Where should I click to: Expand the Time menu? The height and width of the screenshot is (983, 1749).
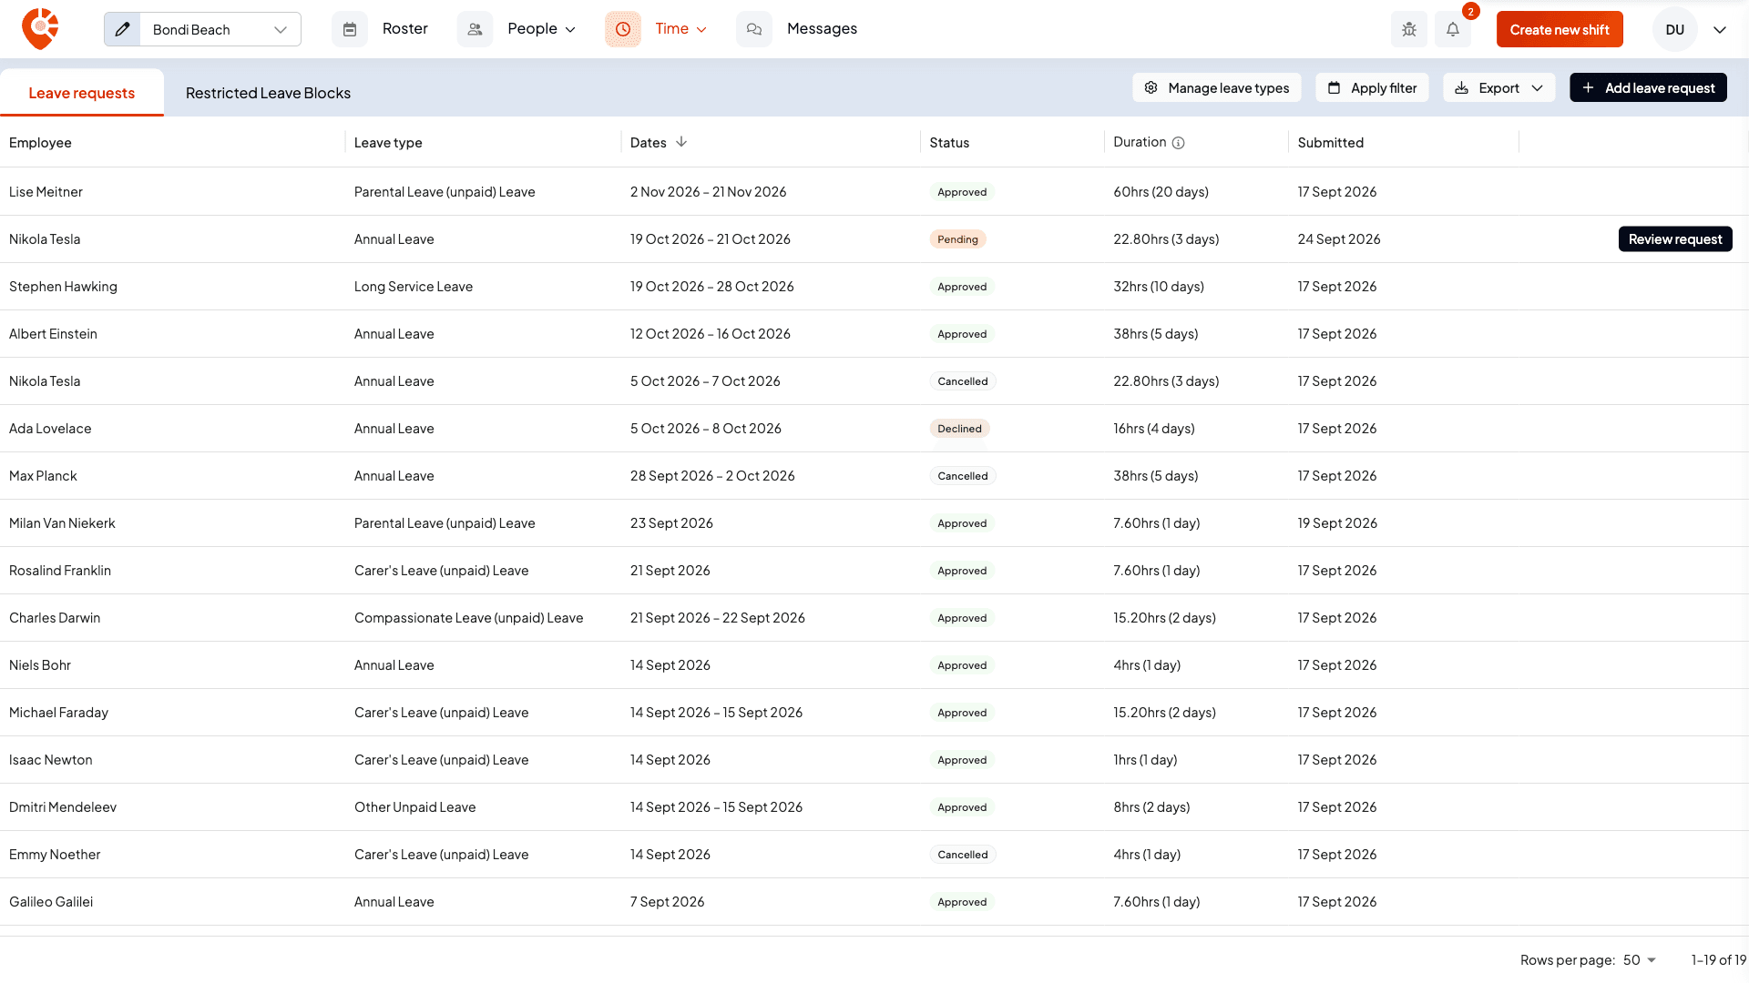680,29
